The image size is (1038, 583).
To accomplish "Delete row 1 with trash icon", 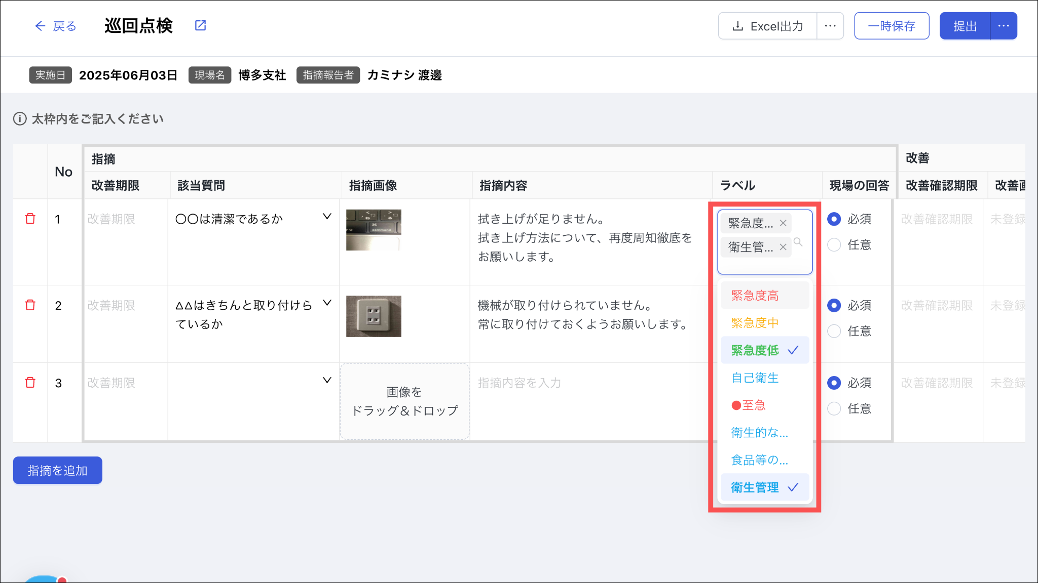I will tap(30, 219).
